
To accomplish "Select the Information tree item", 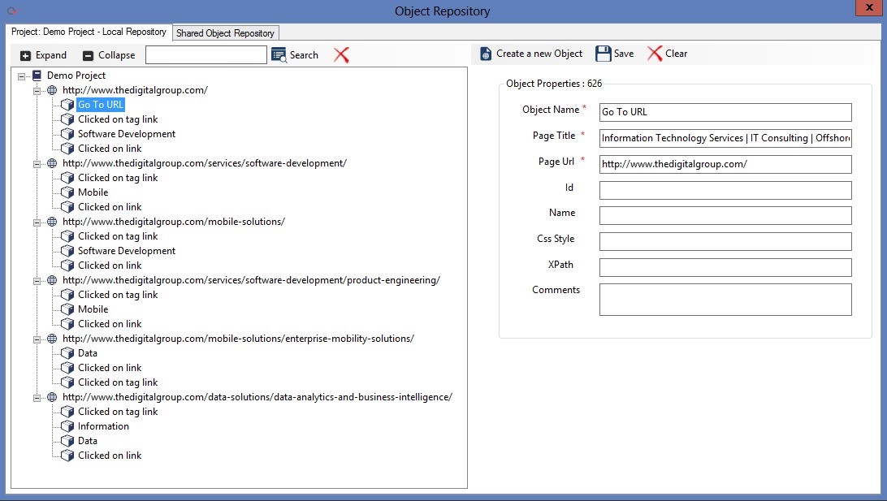I will (x=103, y=426).
